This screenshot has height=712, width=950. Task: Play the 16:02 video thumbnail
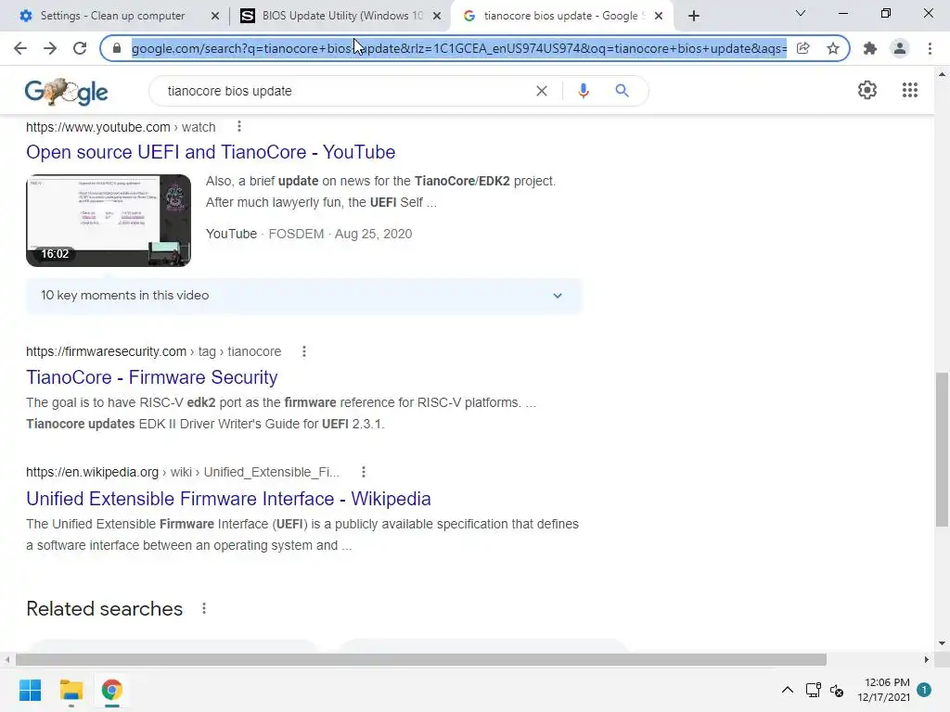point(109,221)
